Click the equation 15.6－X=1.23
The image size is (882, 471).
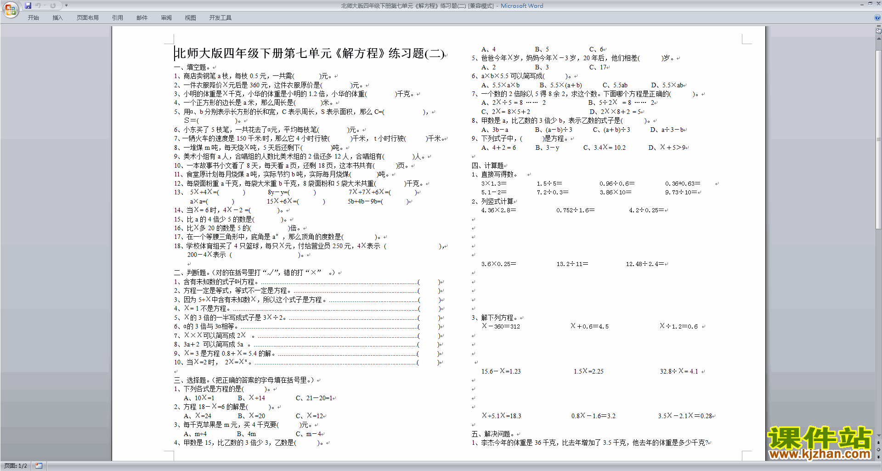501,371
